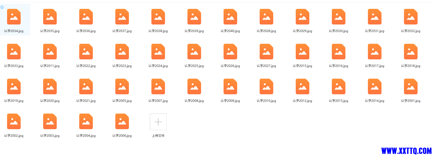Click the file name 认字2003.jpg

click(50, 136)
